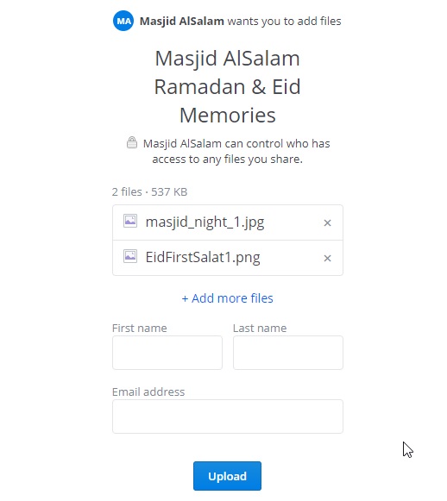Click the First name label
The image size is (447, 501).
[x=140, y=329]
